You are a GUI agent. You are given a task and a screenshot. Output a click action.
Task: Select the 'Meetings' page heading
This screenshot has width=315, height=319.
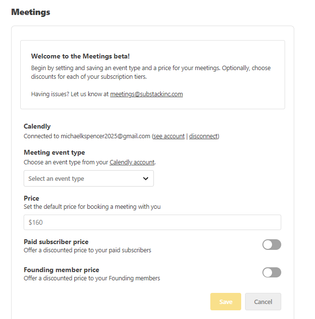(30, 12)
